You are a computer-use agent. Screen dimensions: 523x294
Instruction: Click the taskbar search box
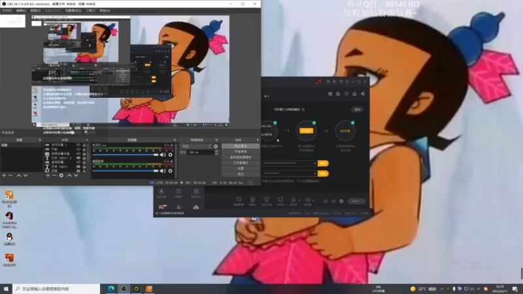point(56,289)
